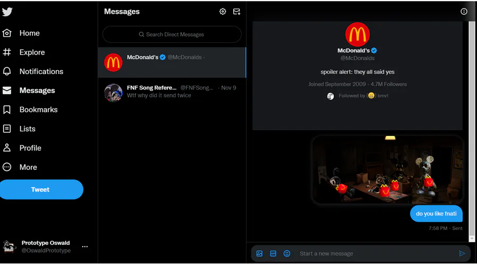Open the emoji picker icon
The image size is (477, 264).
pyautogui.click(x=287, y=253)
